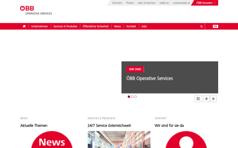Open the 24/7 Service österreichweit heading
The height and width of the screenshot is (148, 238).
[109, 126]
